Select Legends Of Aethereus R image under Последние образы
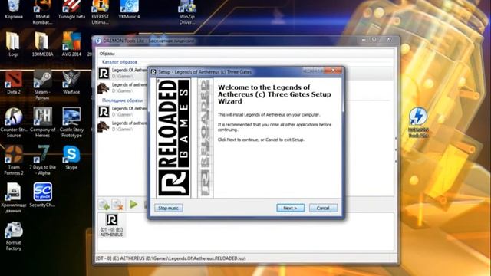Image resolution: width=491 pixels, height=276 pixels. (x=122, y=112)
